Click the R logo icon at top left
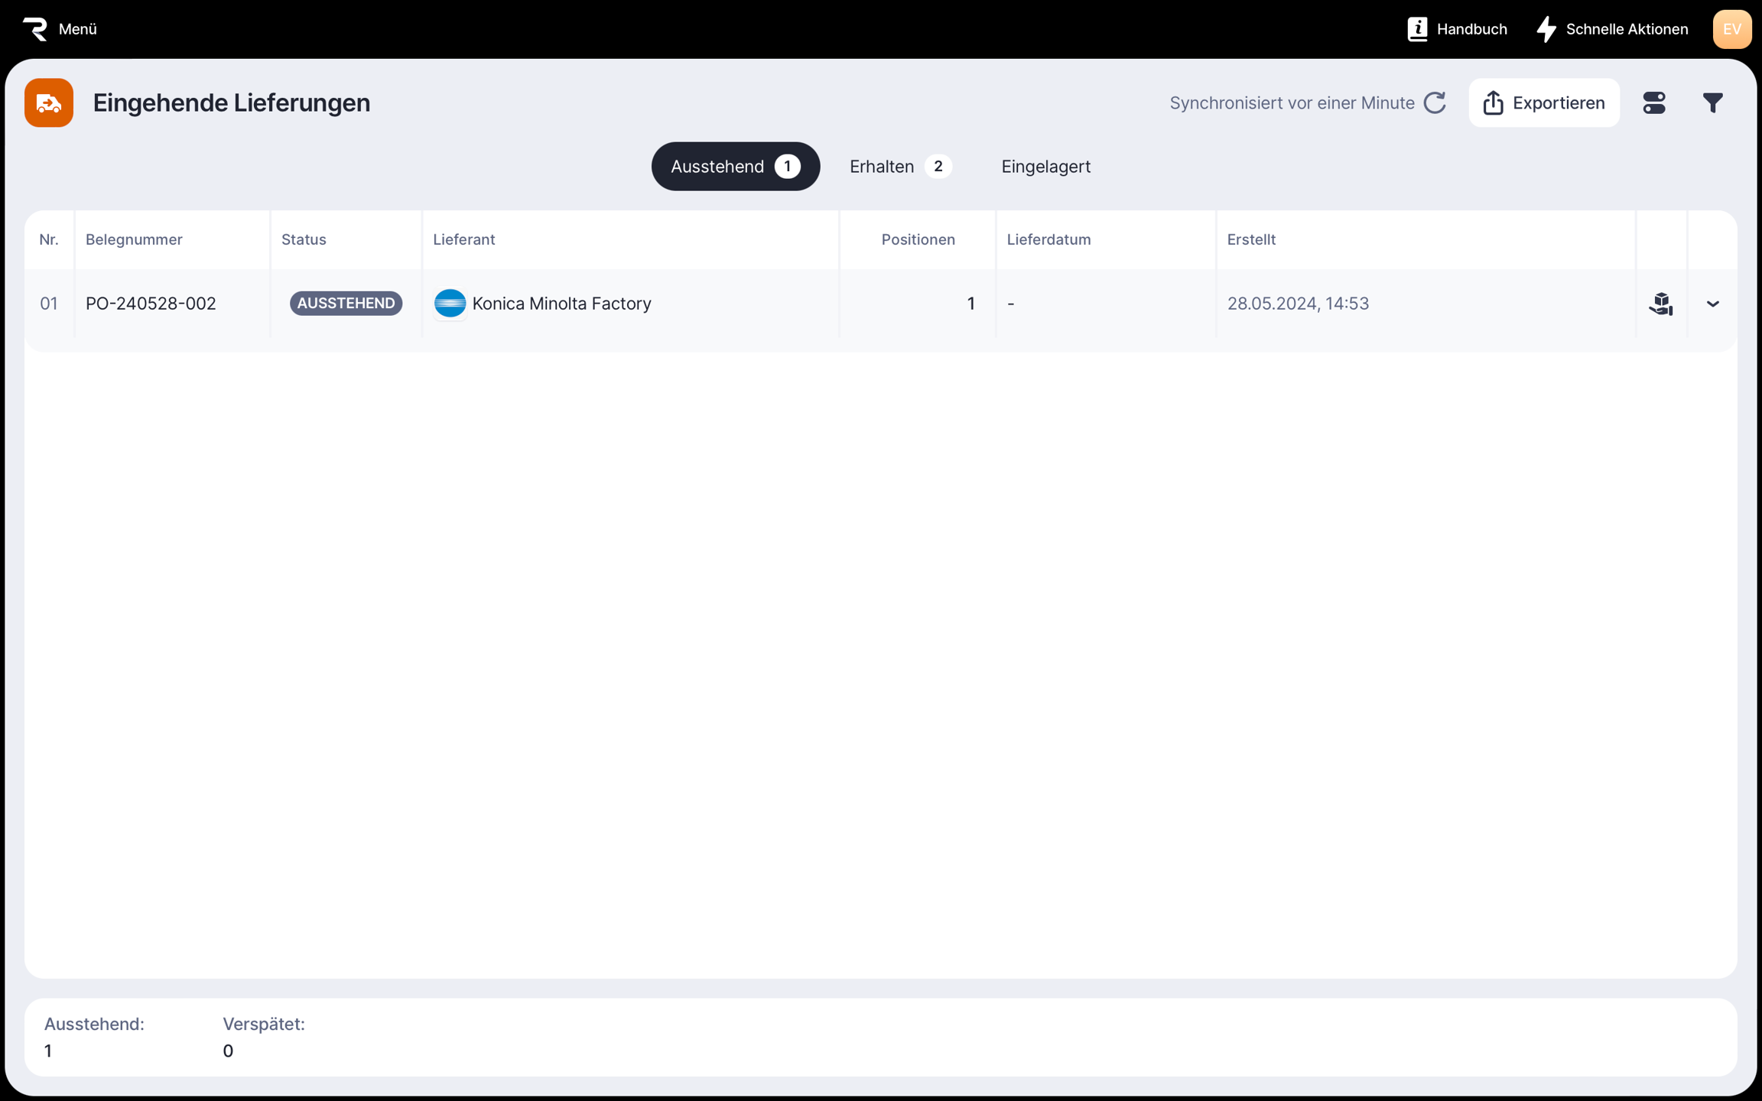The height and width of the screenshot is (1101, 1762). coord(35,29)
